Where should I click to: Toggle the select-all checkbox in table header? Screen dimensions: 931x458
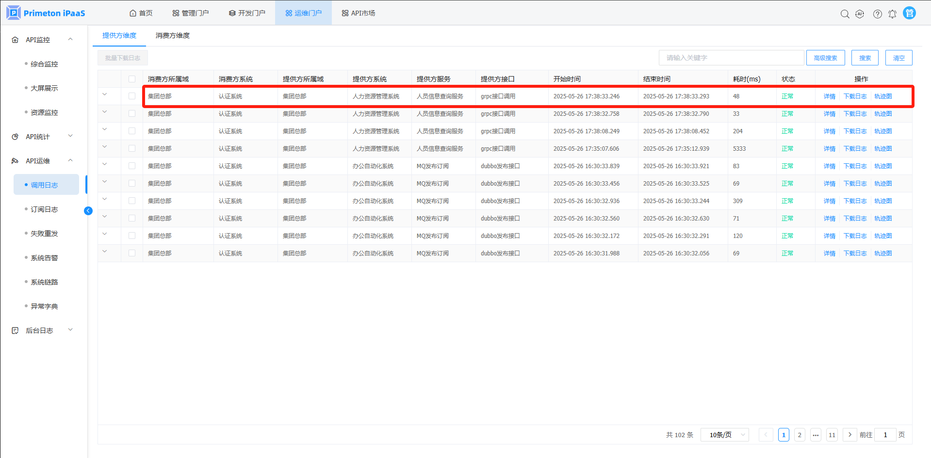pos(132,79)
